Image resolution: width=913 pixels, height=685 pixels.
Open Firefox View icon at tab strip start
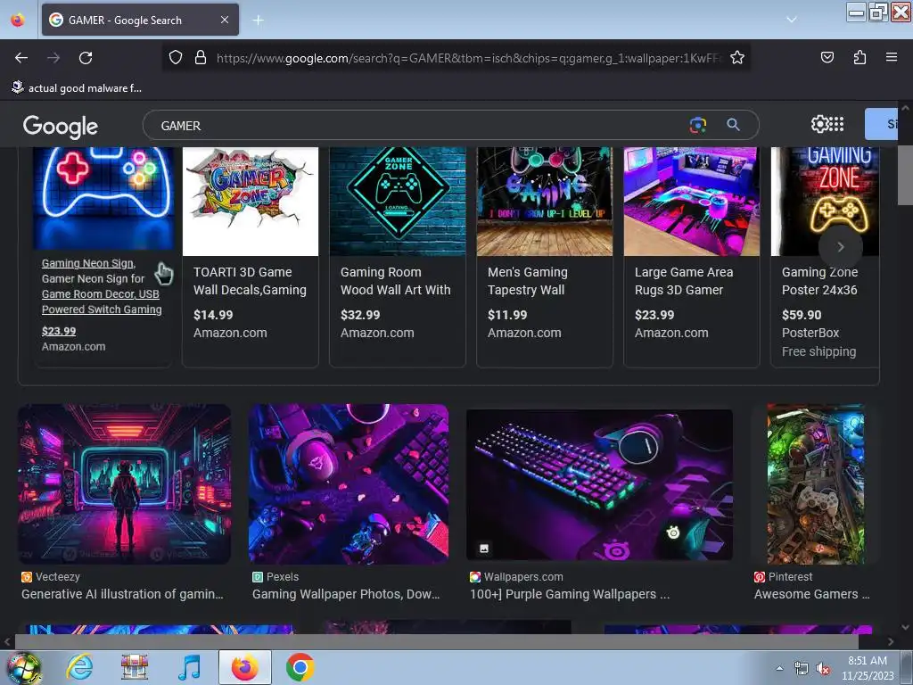pyautogui.click(x=18, y=20)
